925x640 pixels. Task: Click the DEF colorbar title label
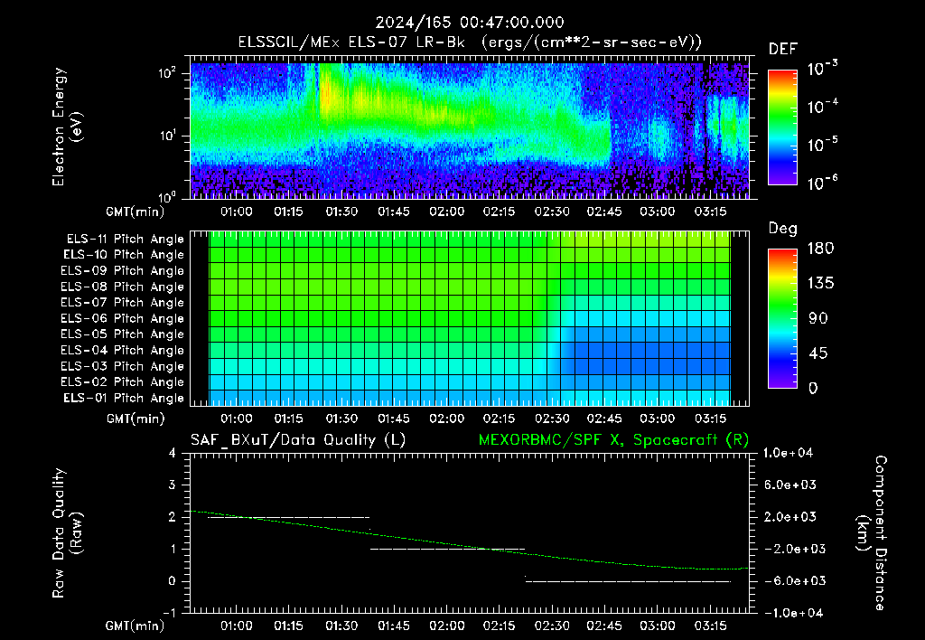point(782,50)
